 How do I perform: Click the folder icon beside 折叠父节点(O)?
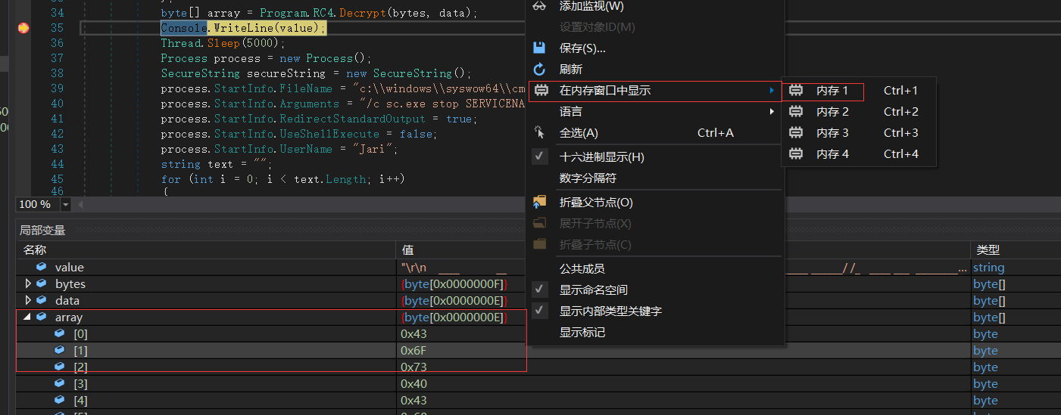tap(539, 203)
